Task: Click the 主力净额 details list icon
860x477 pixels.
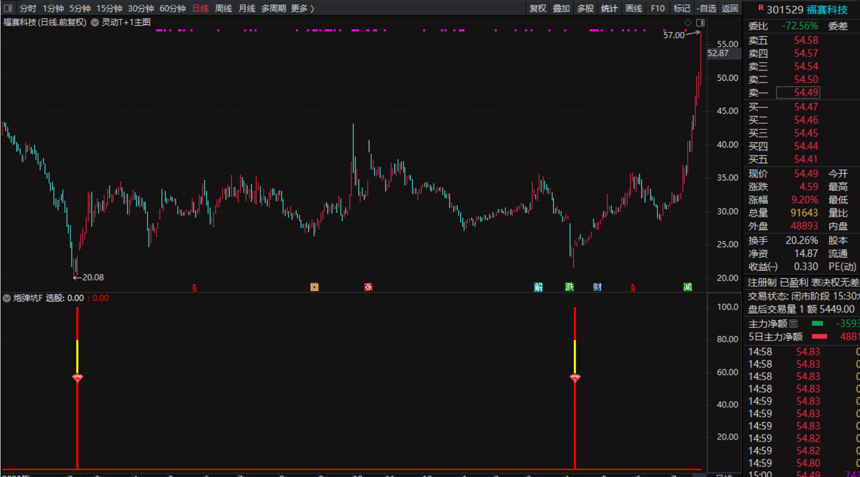Action: [793, 324]
